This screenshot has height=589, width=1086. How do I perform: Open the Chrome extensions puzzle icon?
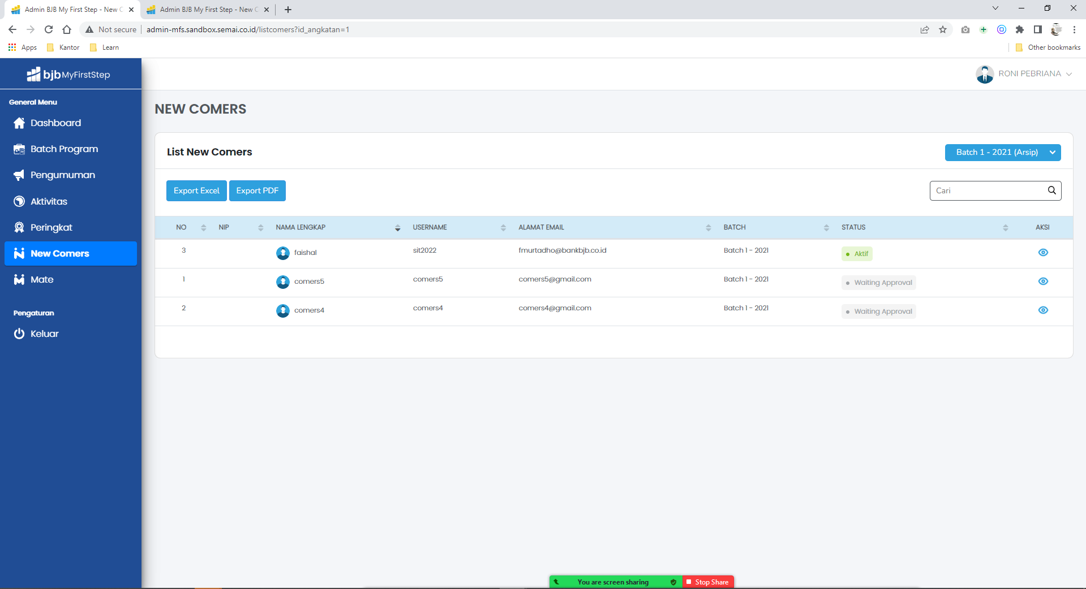[1020, 29]
